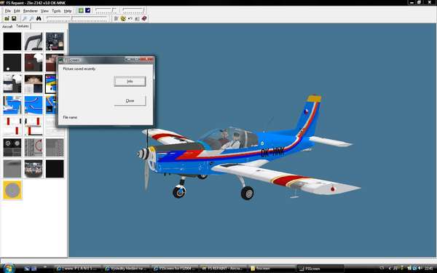Viewport: 437px width, 273px height.
Task: Open the Tools menu
Action: coord(56,11)
